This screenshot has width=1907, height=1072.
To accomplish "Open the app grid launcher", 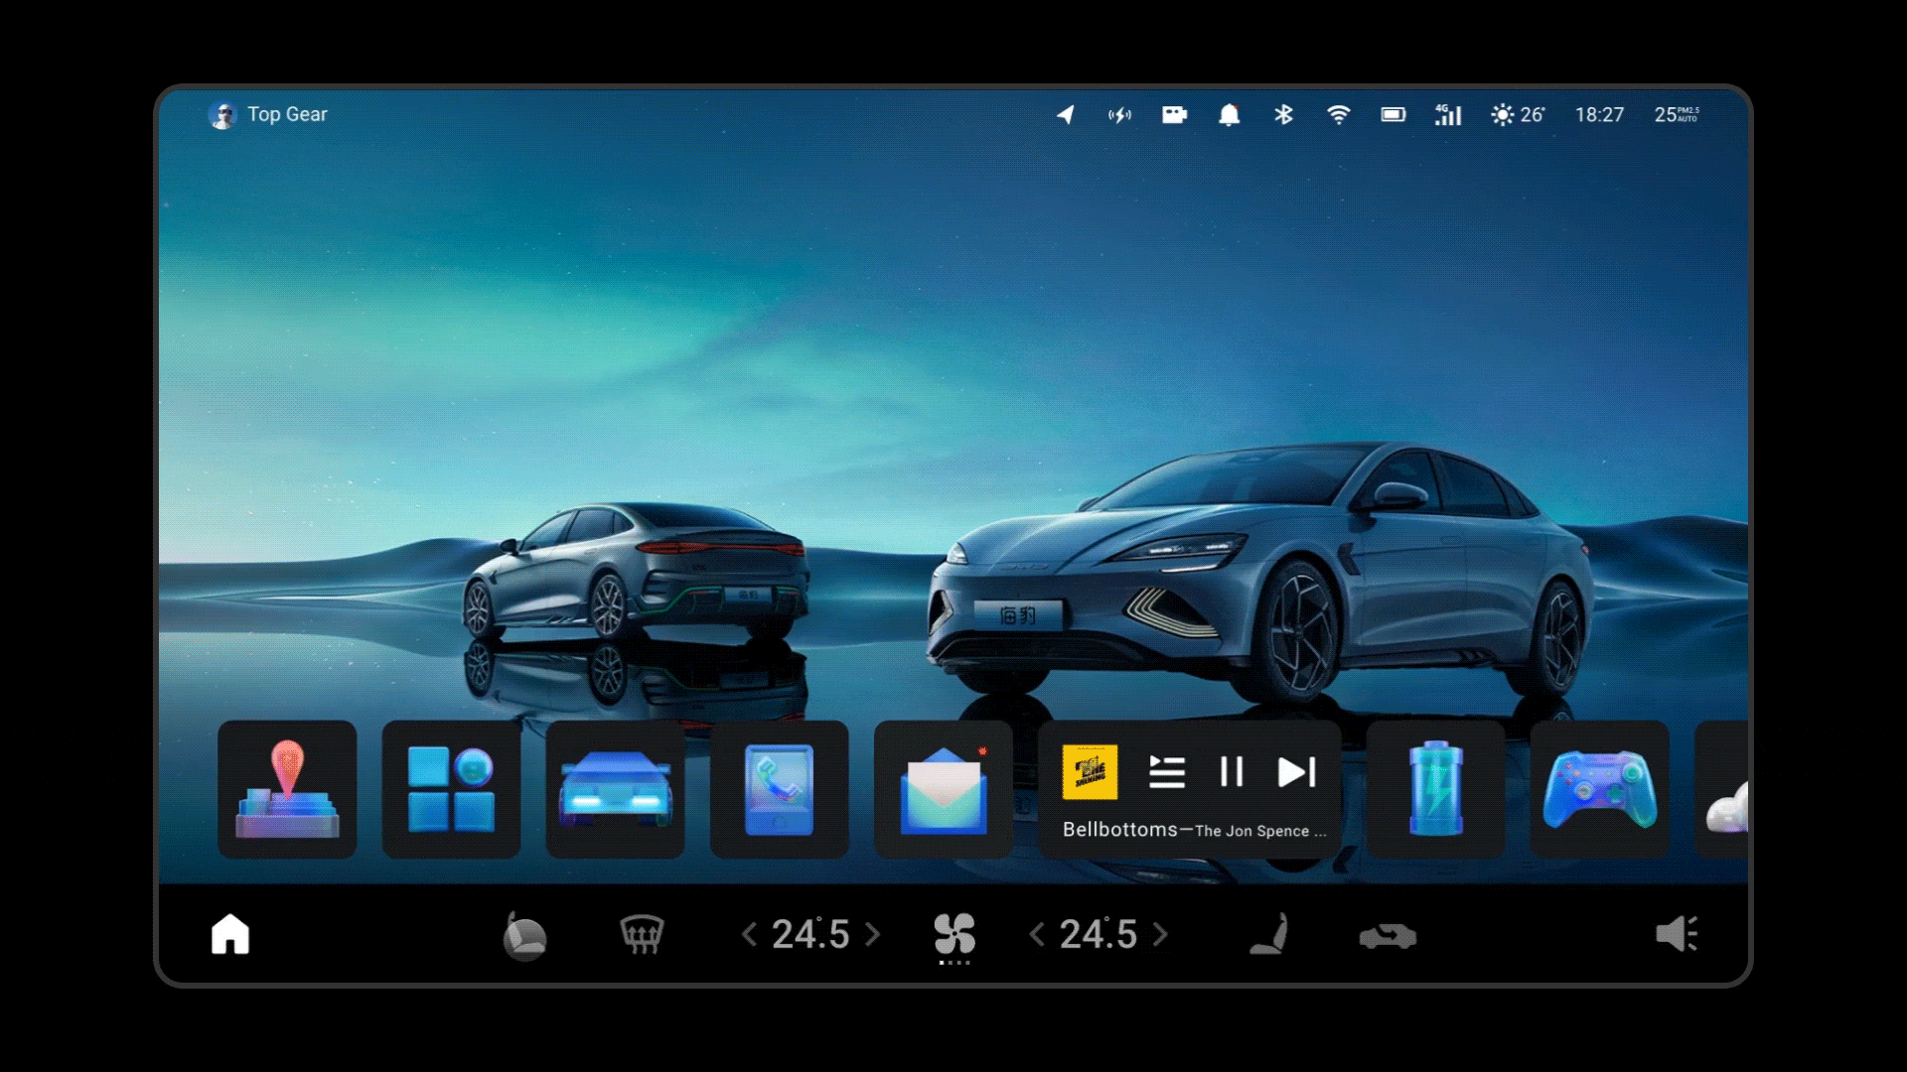I will pyautogui.click(x=451, y=789).
